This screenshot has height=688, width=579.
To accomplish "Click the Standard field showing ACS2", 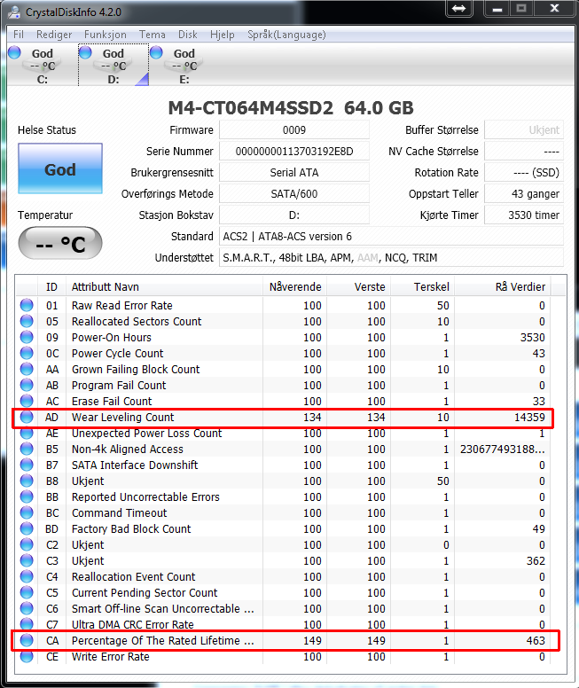I will (391, 237).
